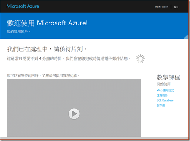190x141 pixels.
Task: Open the @outlook.com account link
Action: click(161, 7)
